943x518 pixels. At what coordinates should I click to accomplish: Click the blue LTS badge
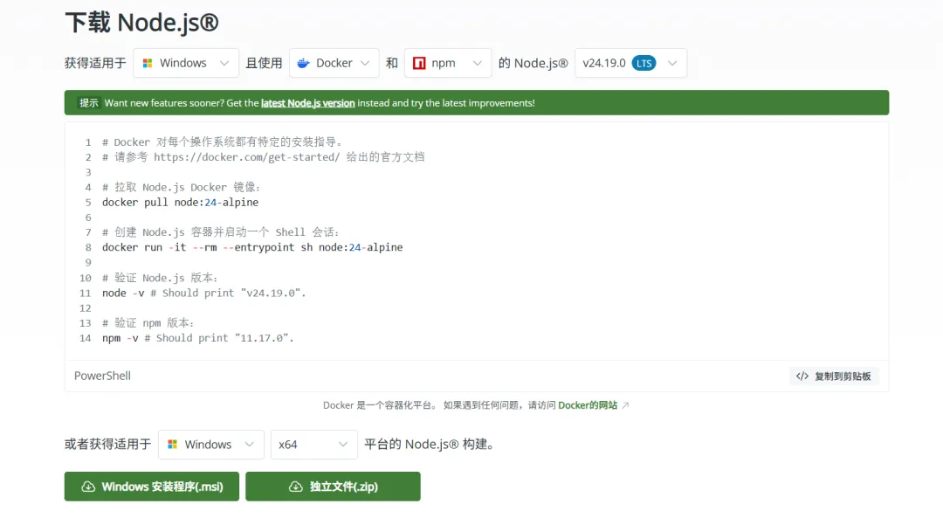point(644,63)
